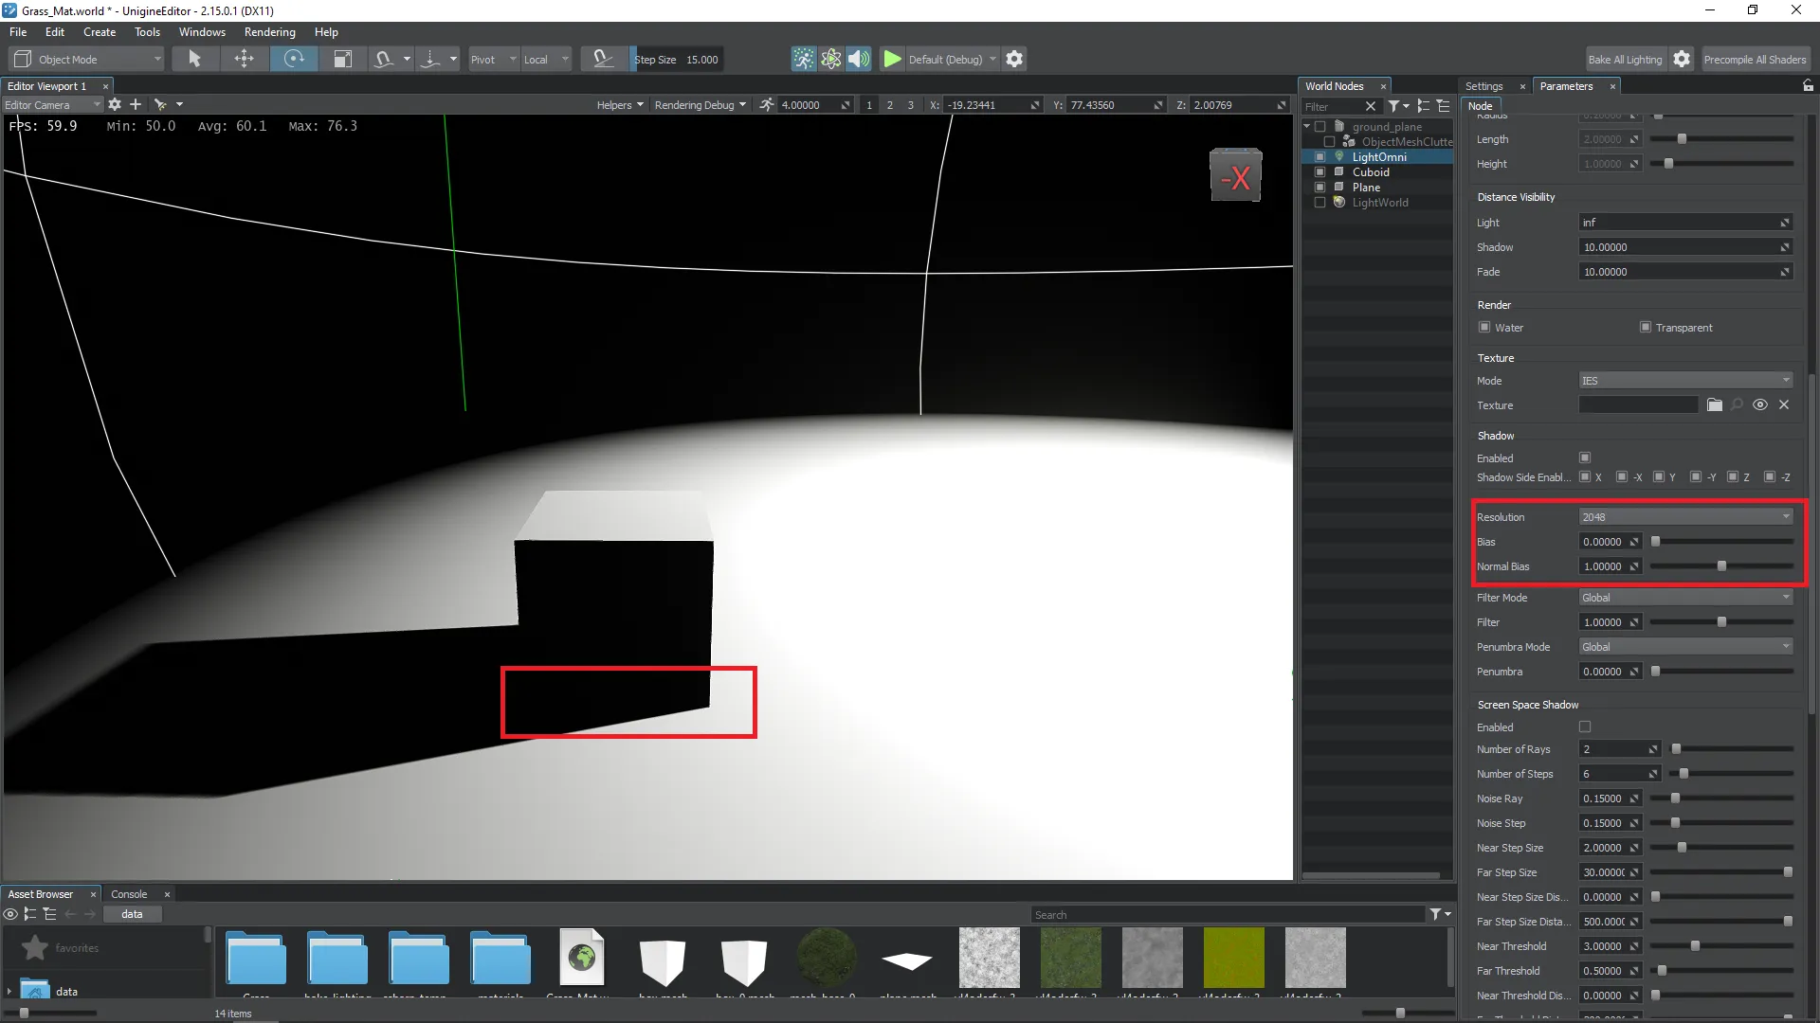The image size is (1820, 1023).
Task: Activate the Rotate manipulator tool
Action: pyautogui.click(x=294, y=59)
